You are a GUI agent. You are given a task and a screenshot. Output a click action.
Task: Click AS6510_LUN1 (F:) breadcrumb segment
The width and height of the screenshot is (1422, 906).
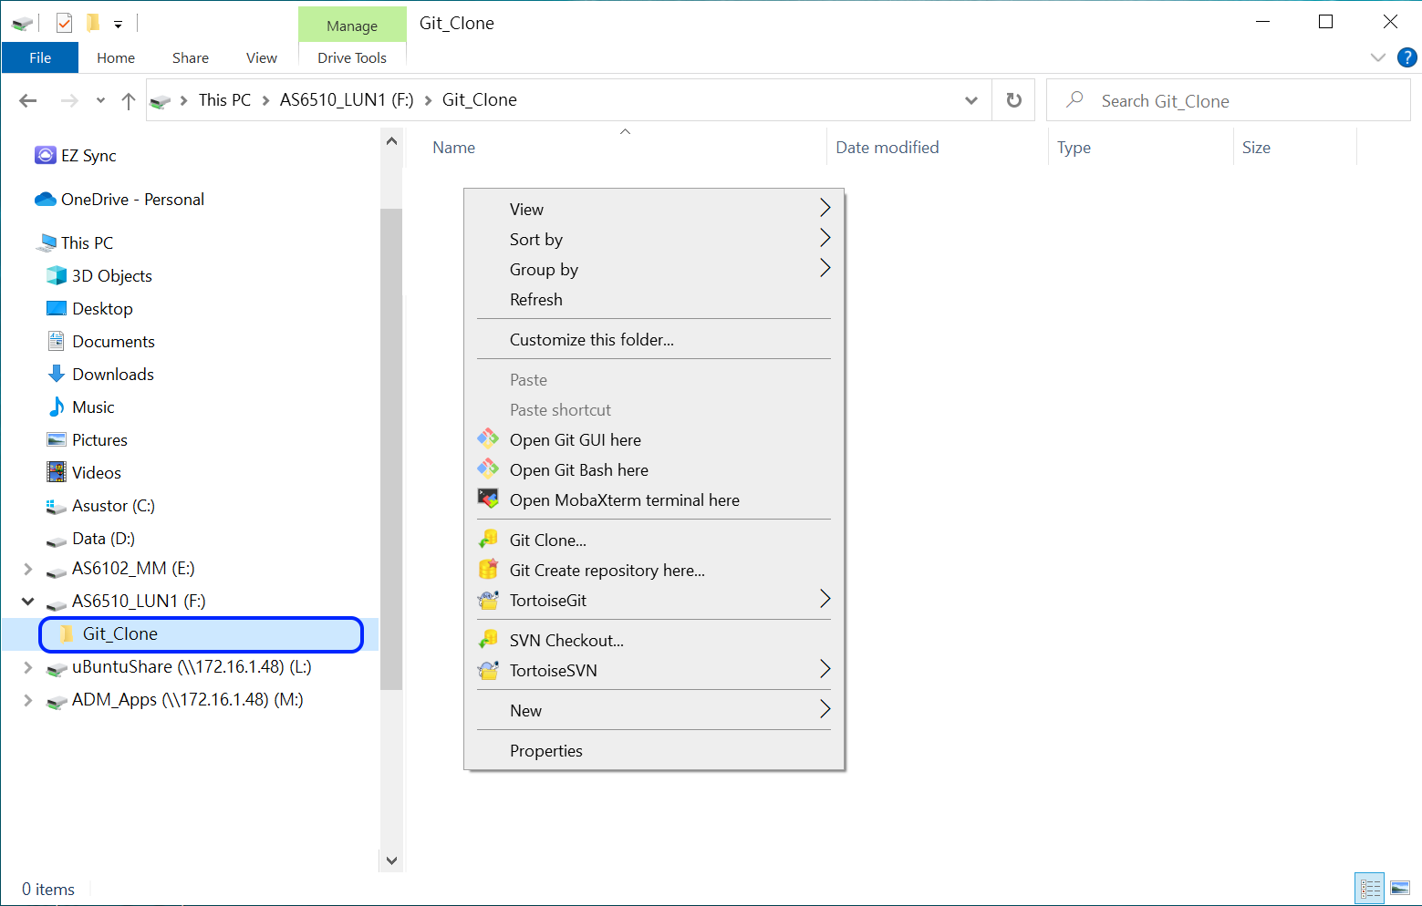coord(347,100)
